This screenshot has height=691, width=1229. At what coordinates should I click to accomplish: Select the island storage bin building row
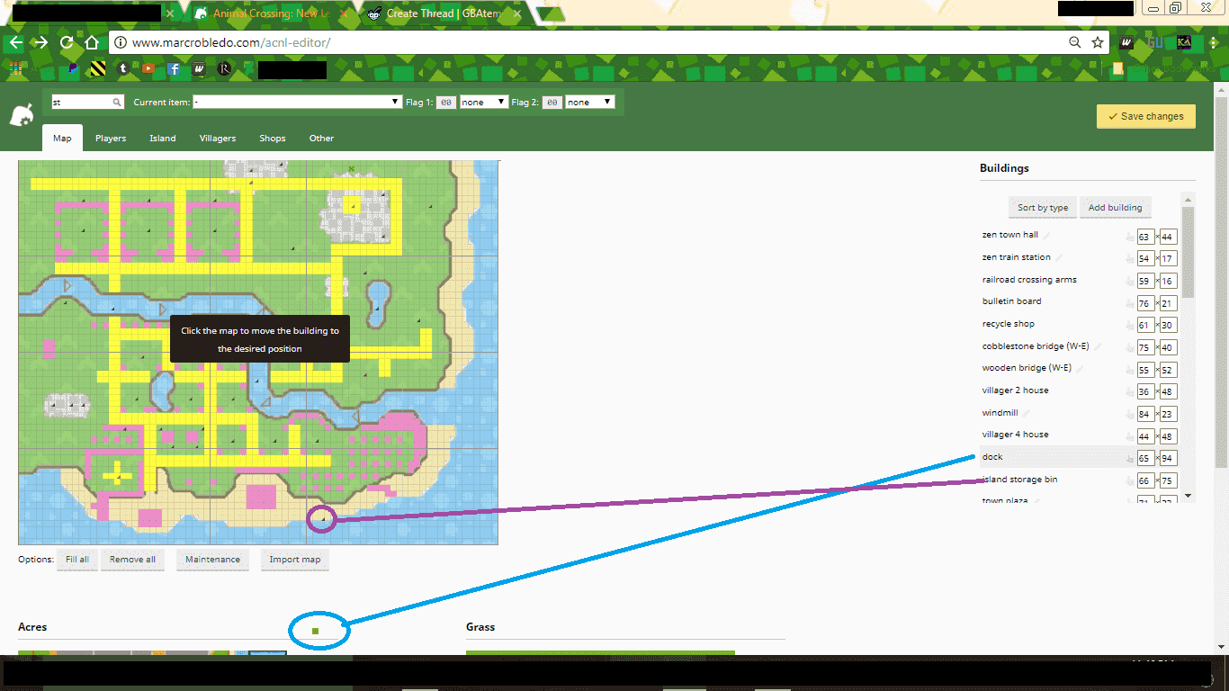coord(1080,480)
